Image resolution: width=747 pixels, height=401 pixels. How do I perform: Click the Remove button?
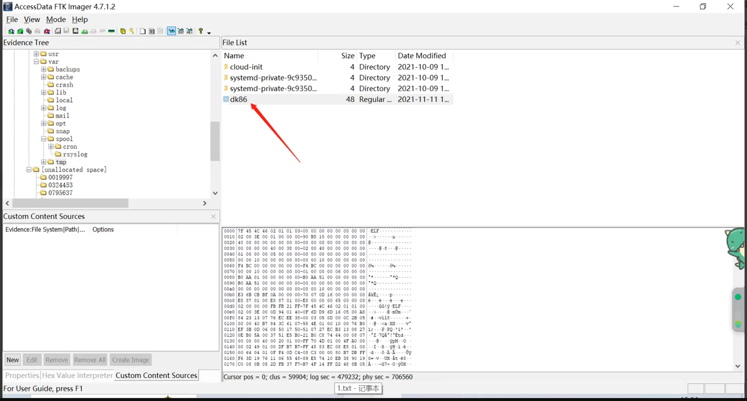(x=57, y=360)
